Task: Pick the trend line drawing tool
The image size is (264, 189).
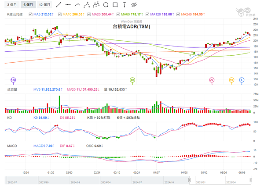Action: (59, 5)
